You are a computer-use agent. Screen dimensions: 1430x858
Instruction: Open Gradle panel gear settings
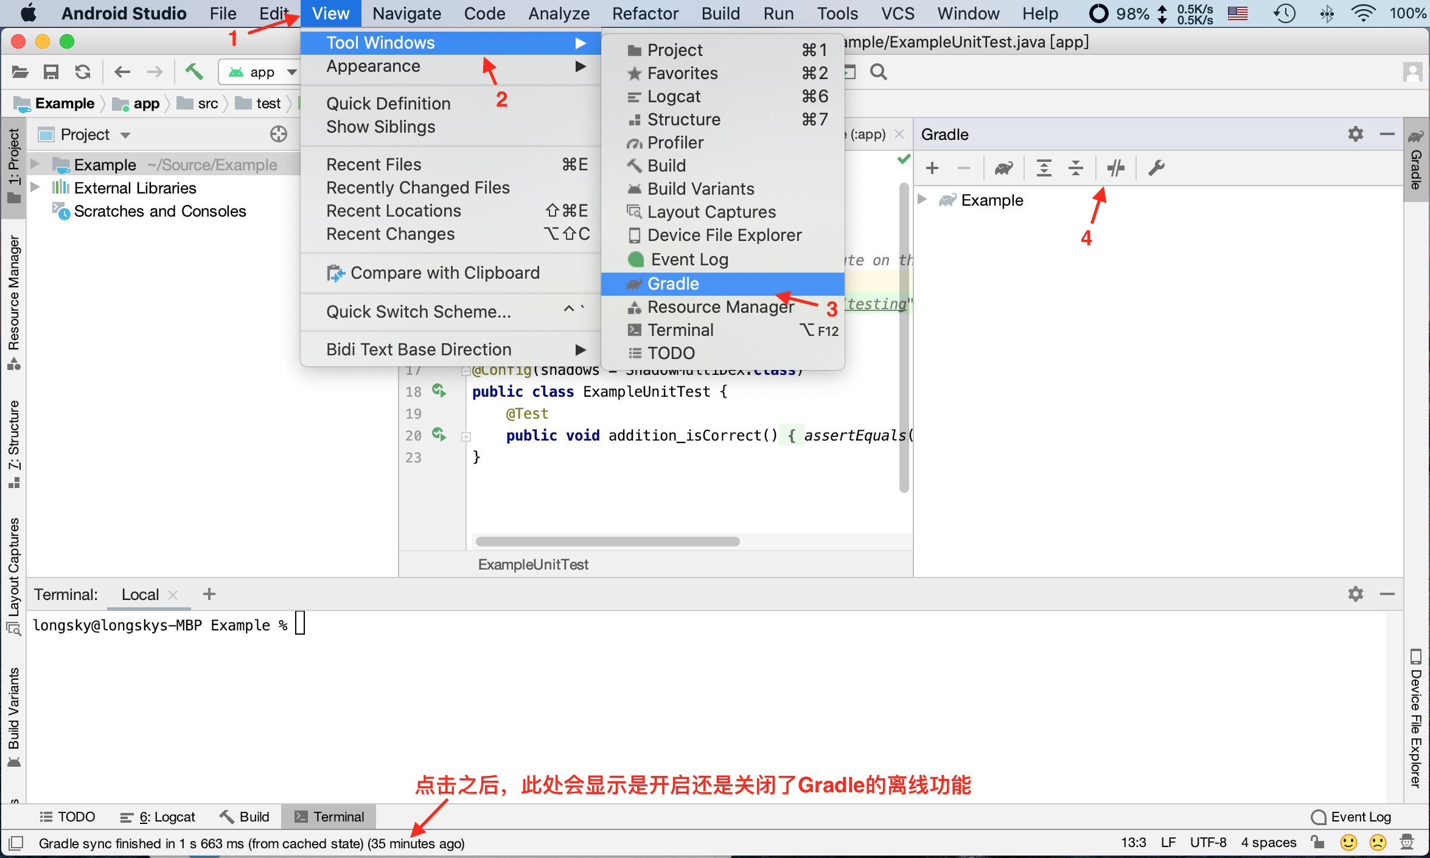1355,134
